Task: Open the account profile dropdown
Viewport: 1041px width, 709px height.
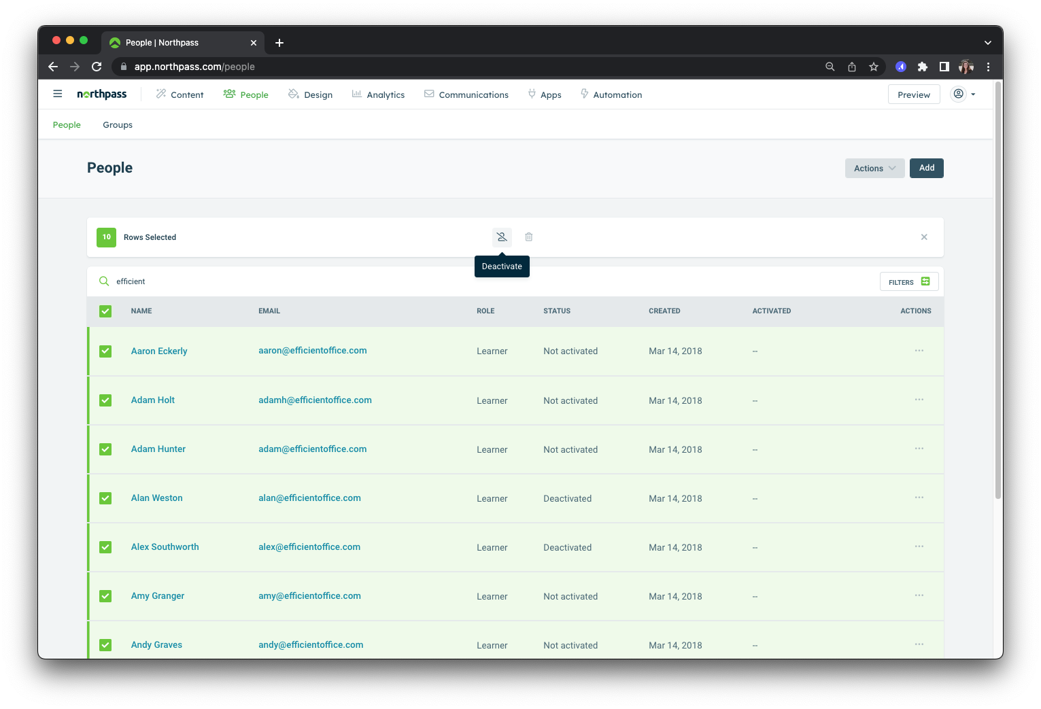Action: click(x=963, y=94)
